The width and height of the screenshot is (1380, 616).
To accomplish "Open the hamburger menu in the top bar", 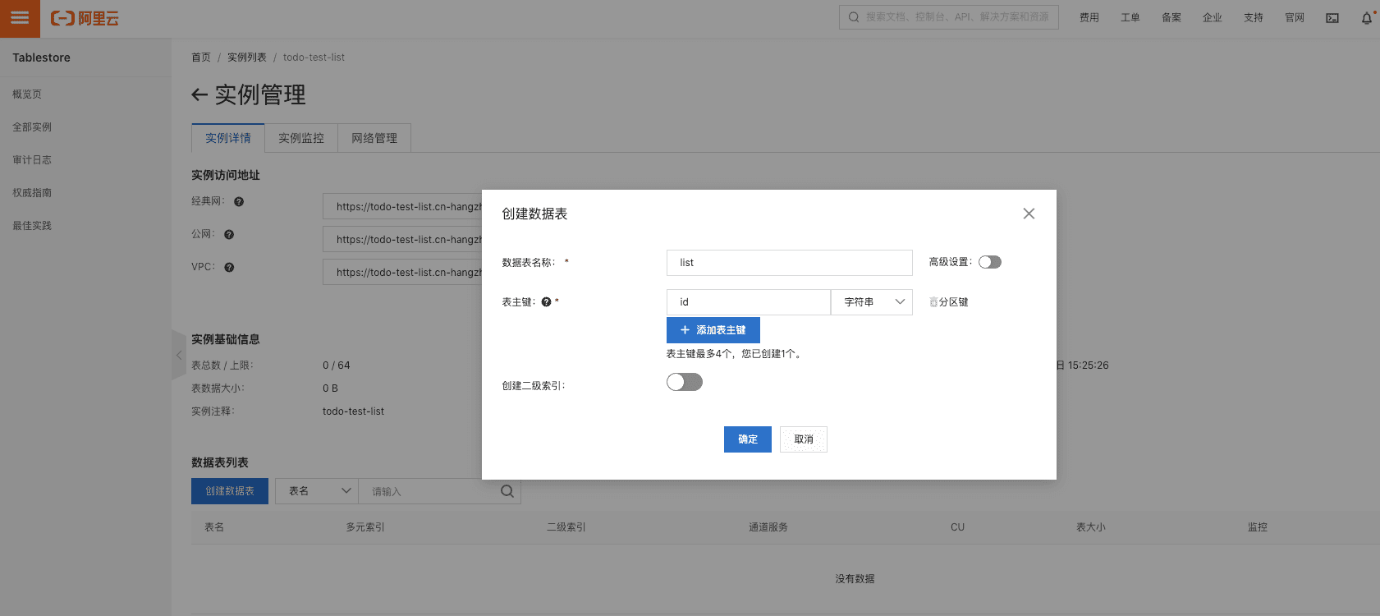I will [20, 18].
